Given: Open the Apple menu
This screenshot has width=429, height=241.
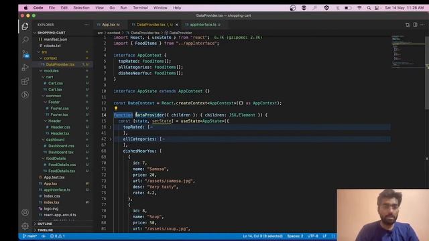Looking at the screenshot, I should 25,8.
